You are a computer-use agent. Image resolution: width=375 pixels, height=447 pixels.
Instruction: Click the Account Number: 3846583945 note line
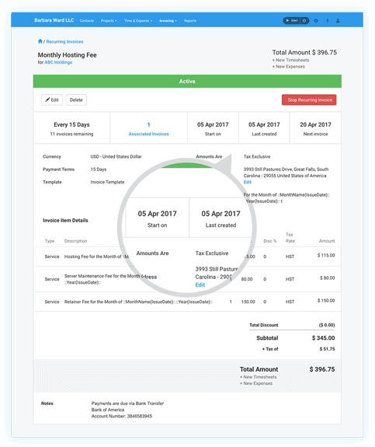(122, 416)
